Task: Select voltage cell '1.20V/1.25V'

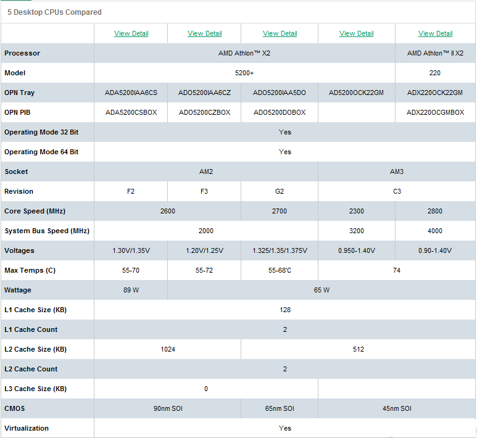Action: 204,250
